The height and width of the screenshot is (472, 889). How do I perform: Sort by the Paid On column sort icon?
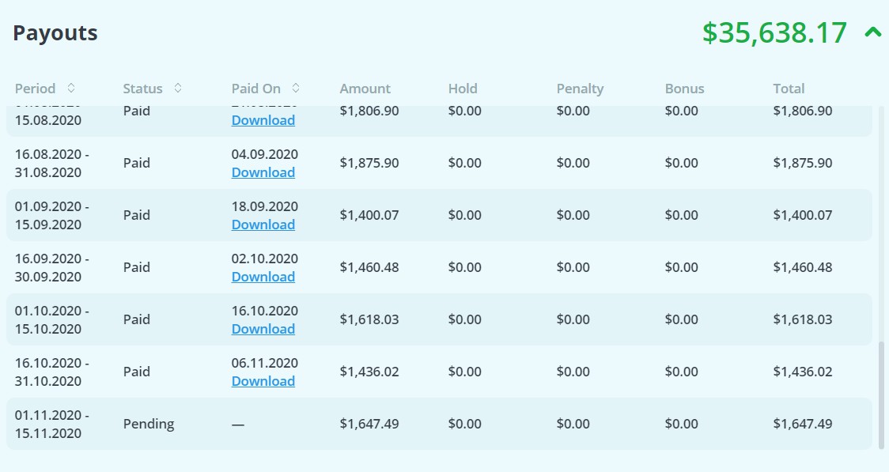(295, 88)
